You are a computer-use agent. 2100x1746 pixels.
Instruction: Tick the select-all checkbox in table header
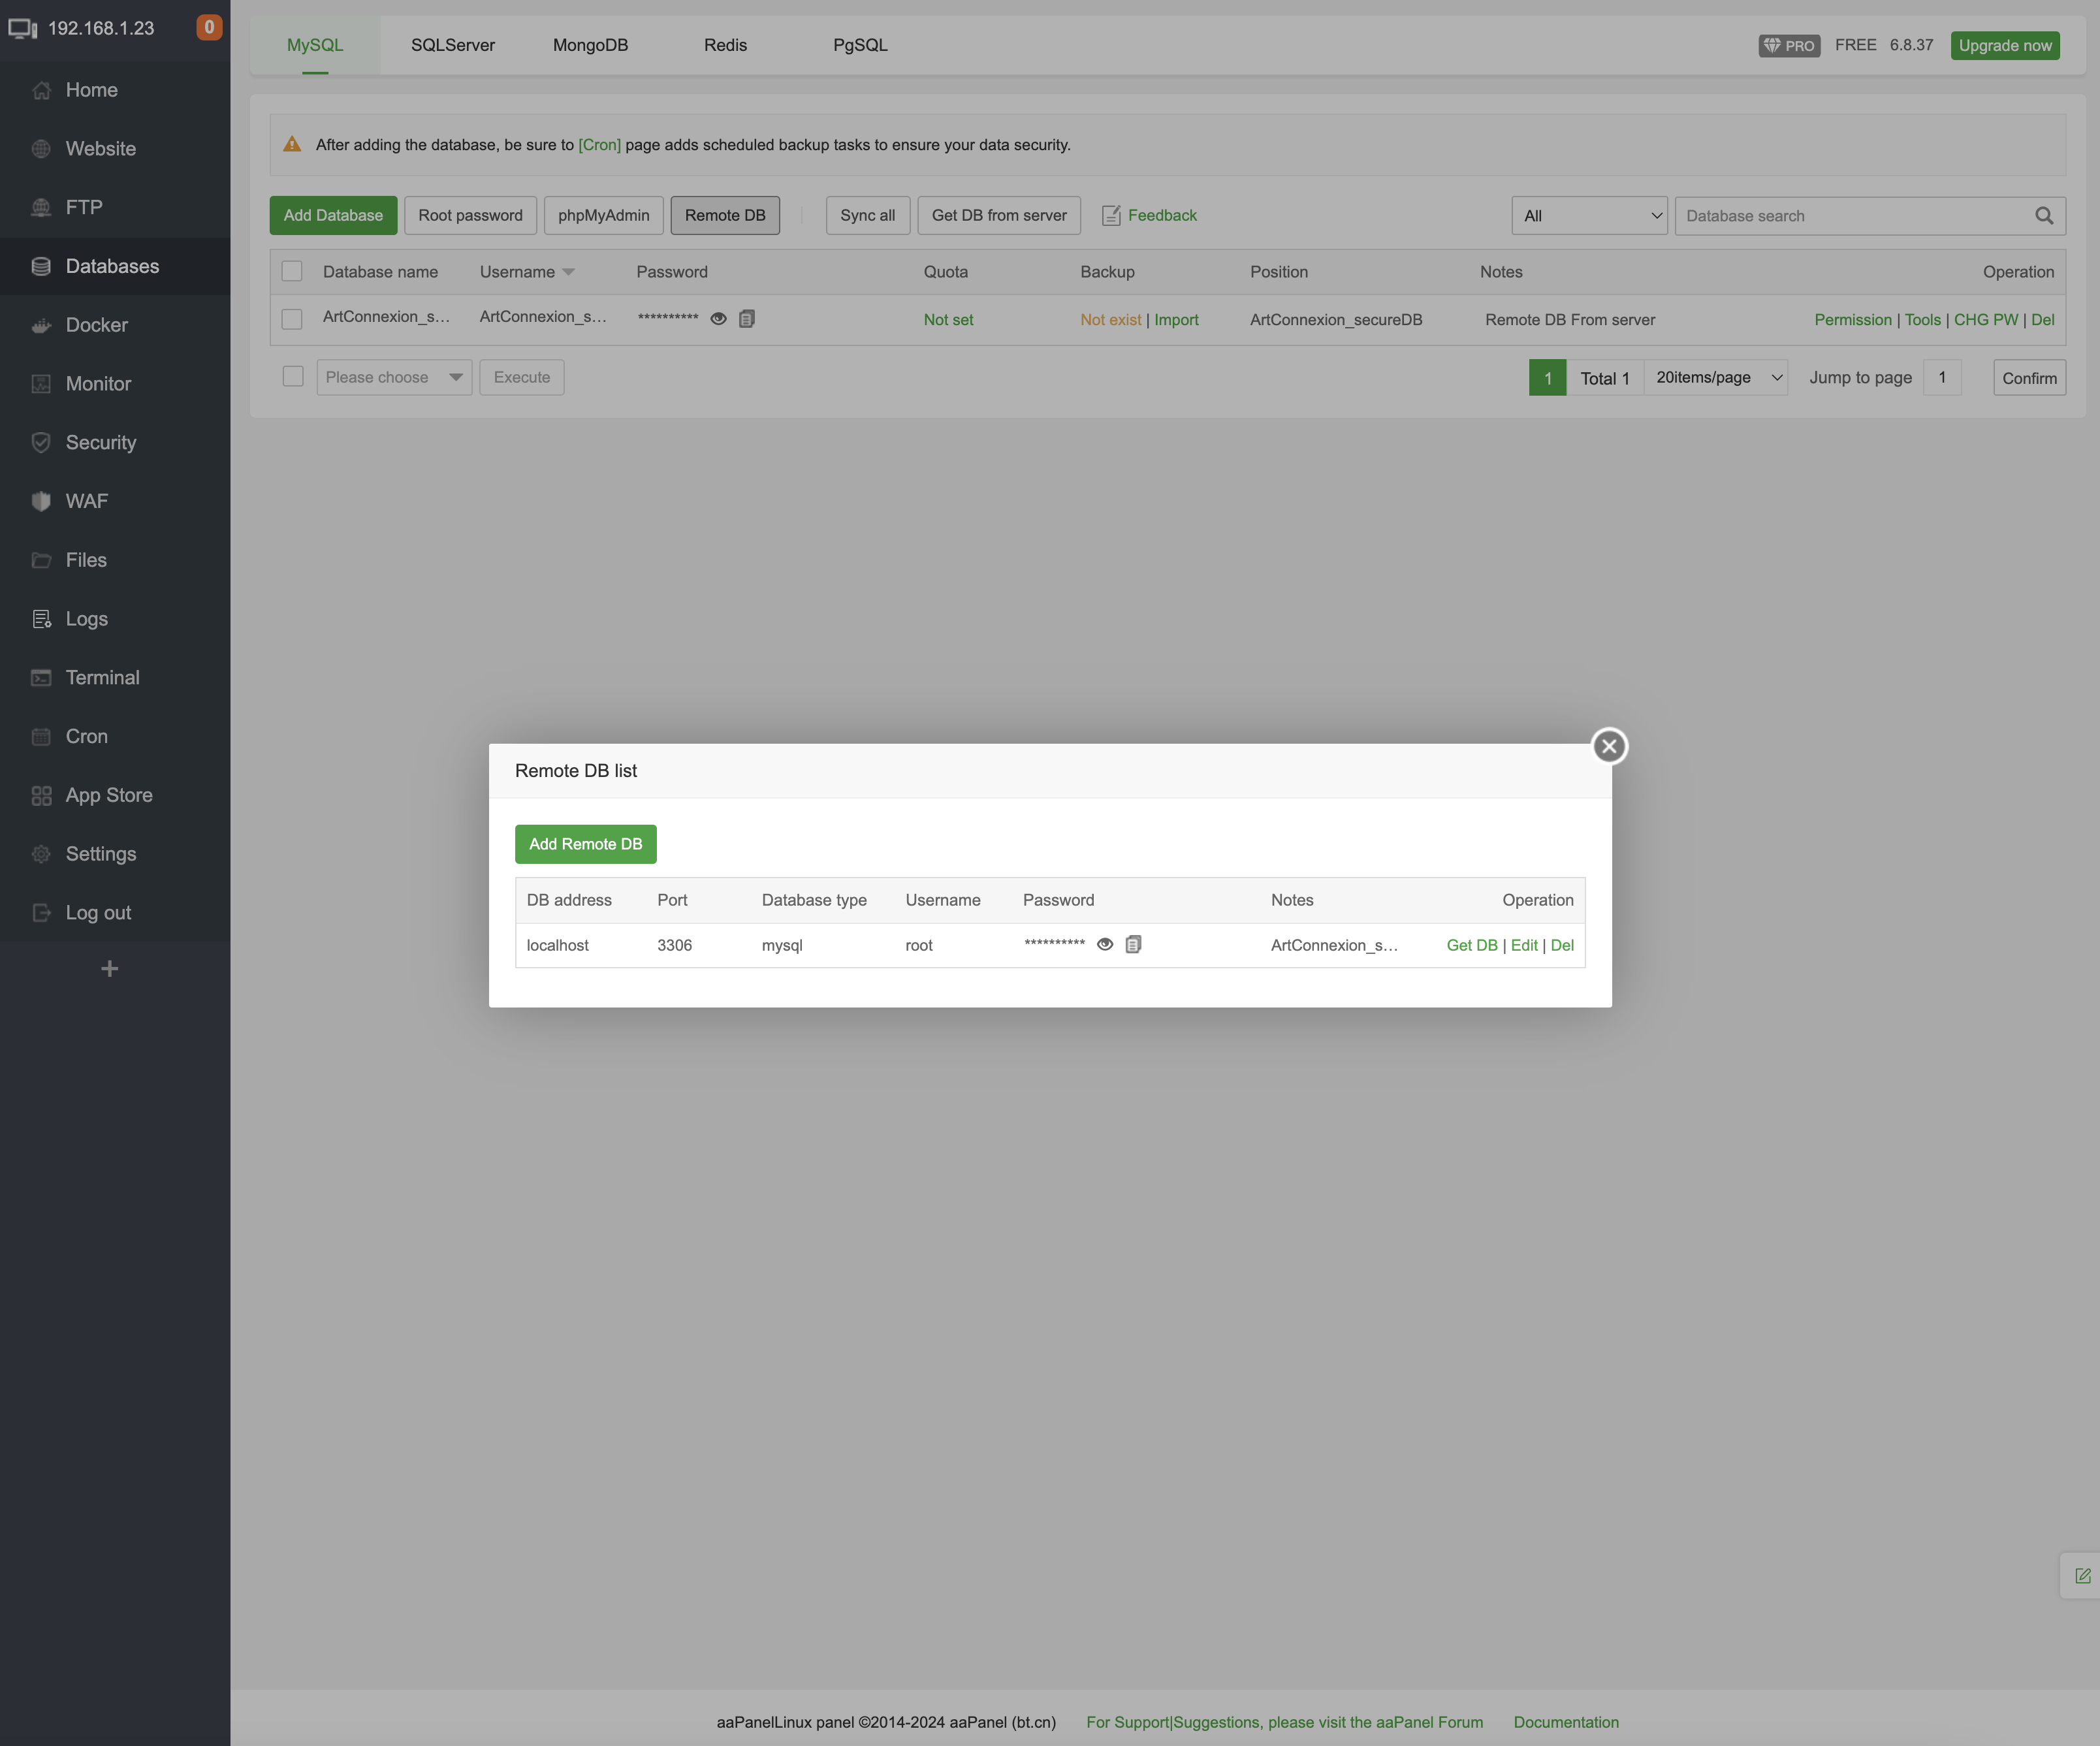pyautogui.click(x=292, y=272)
